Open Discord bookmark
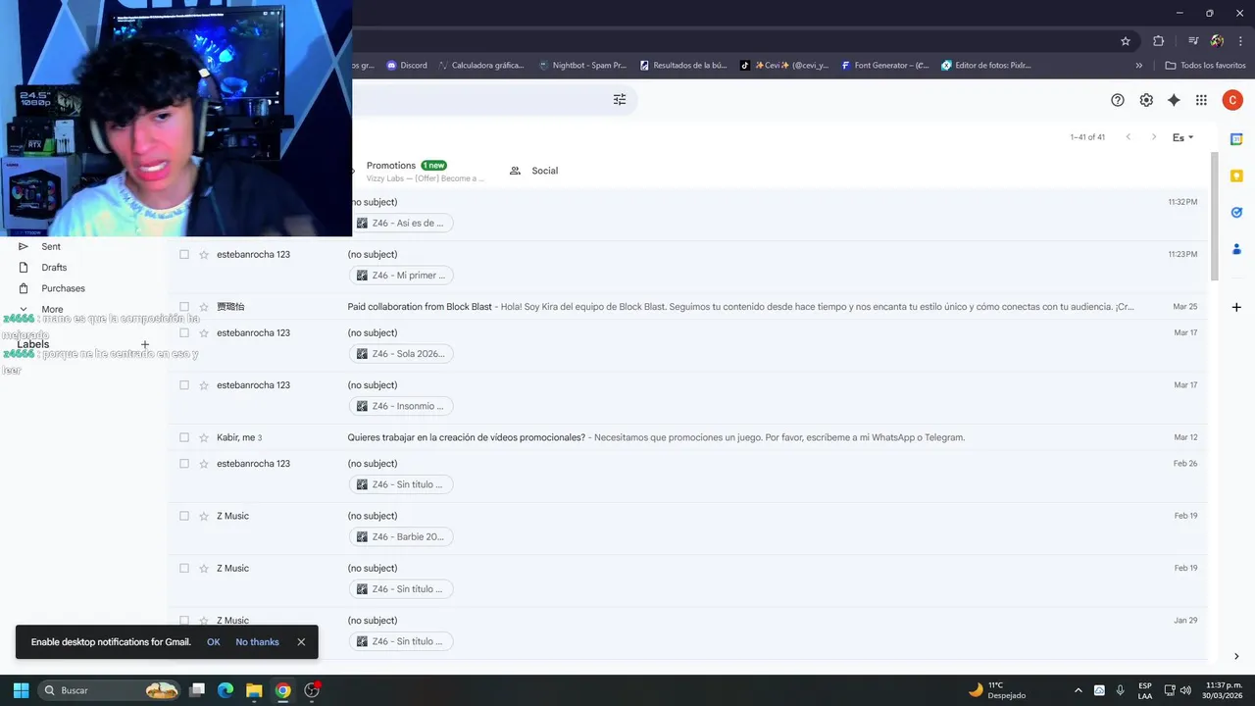This screenshot has height=706, width=1255. (407, 66)
